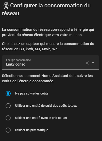Click the 'Home Assistant' words in the cost sentence
This screenshot has width=102, height=141.
[55, 76]
